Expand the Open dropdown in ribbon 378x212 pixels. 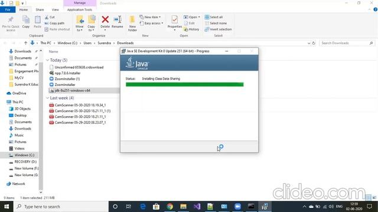(x=192, y=17)
